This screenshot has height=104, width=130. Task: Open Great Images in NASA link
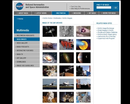coord(106,30)
